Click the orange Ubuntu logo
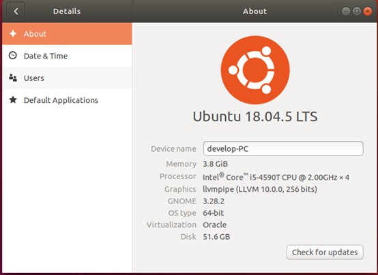Image resolution: width=378 pixels, height=275 pixels. (x=255, y=70)
